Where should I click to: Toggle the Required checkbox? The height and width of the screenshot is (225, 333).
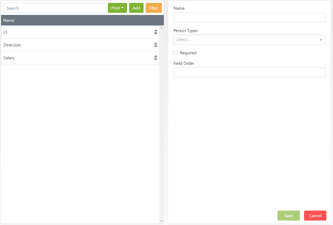(176, 53)
